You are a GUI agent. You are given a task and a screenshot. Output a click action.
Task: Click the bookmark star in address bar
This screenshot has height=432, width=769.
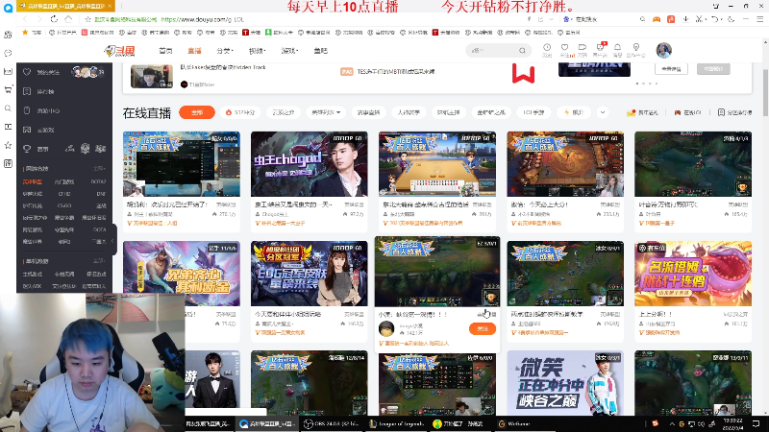click(88, 19)
